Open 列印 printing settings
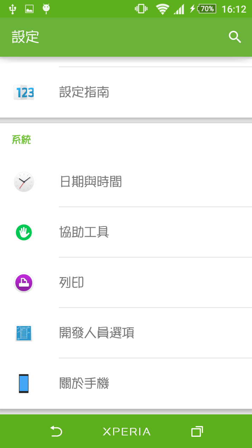Image resolution: width=252 pixels, height=448 pixels. point(126,282)
